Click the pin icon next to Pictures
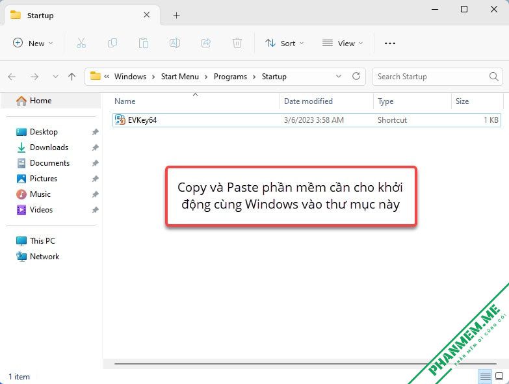The image size is (509, 384). pyautogui.click(x=95, y=179)
